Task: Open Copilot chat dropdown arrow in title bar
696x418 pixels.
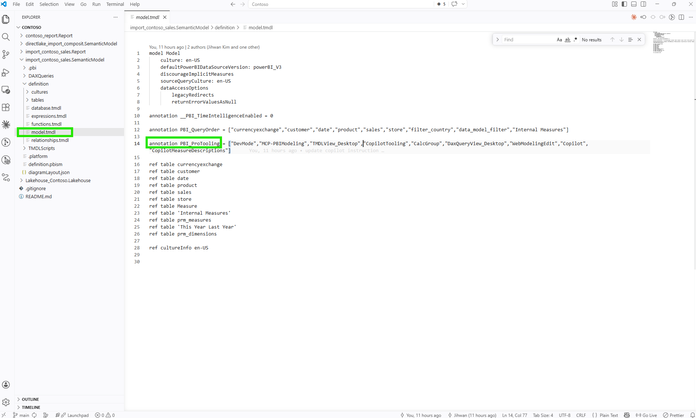Action: tap(463, 4)
